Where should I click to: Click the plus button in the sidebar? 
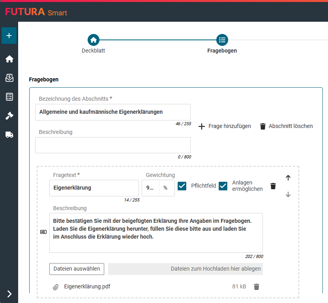pyautogui.click(x=9, y=36)
